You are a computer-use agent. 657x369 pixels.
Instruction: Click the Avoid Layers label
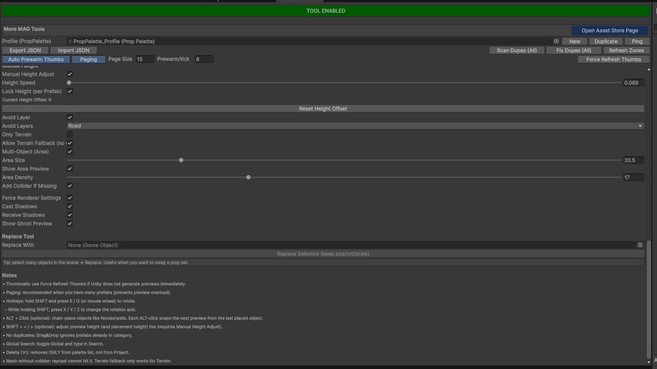pyautogui.click(x=18, y=126)
